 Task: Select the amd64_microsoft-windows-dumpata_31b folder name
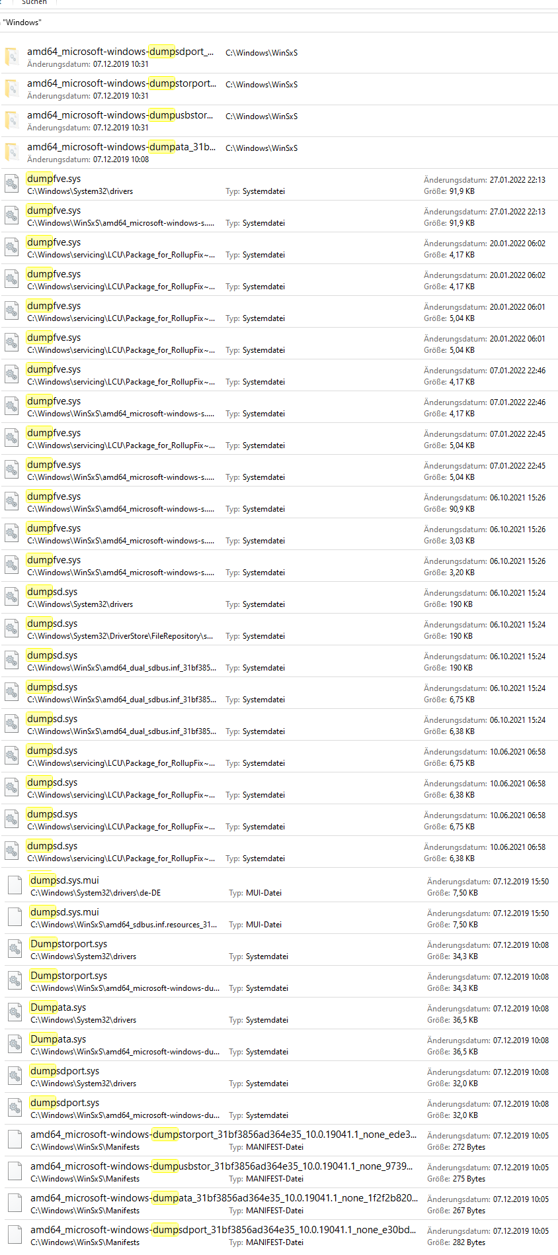(x=122, y=147)
